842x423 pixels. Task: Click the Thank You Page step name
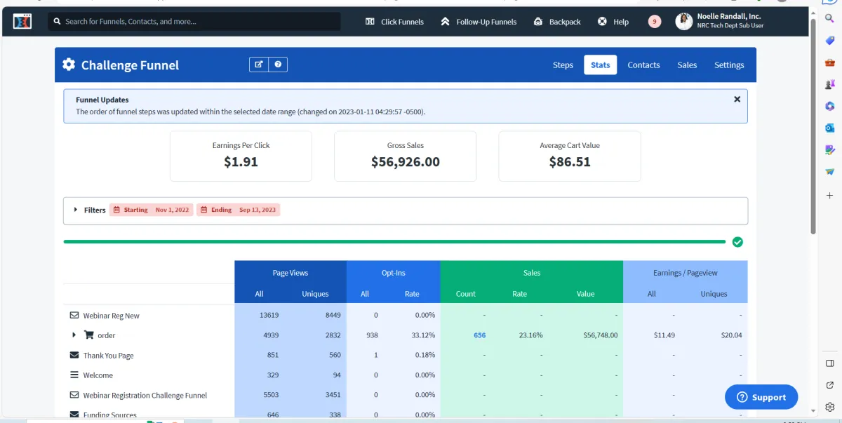click(108, 356)
